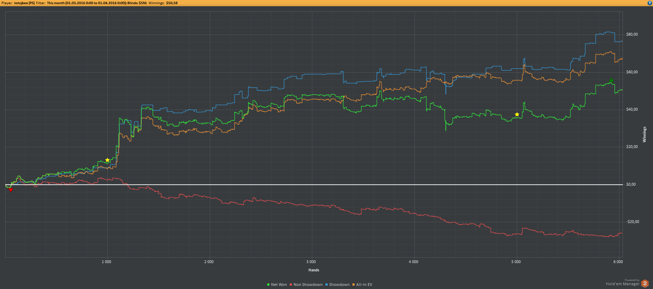Viewport: 653px width, 289px height.
Task: Click the player name totojkee (PS)
Action: [24, 3]
